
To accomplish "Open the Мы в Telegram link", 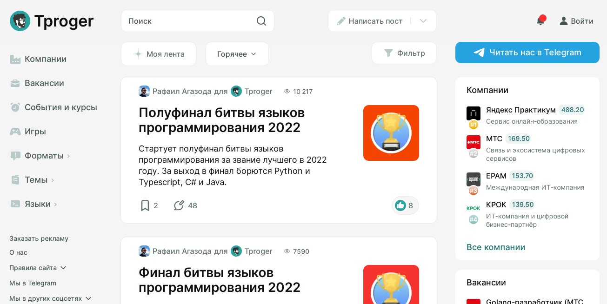I will [33, 283].
